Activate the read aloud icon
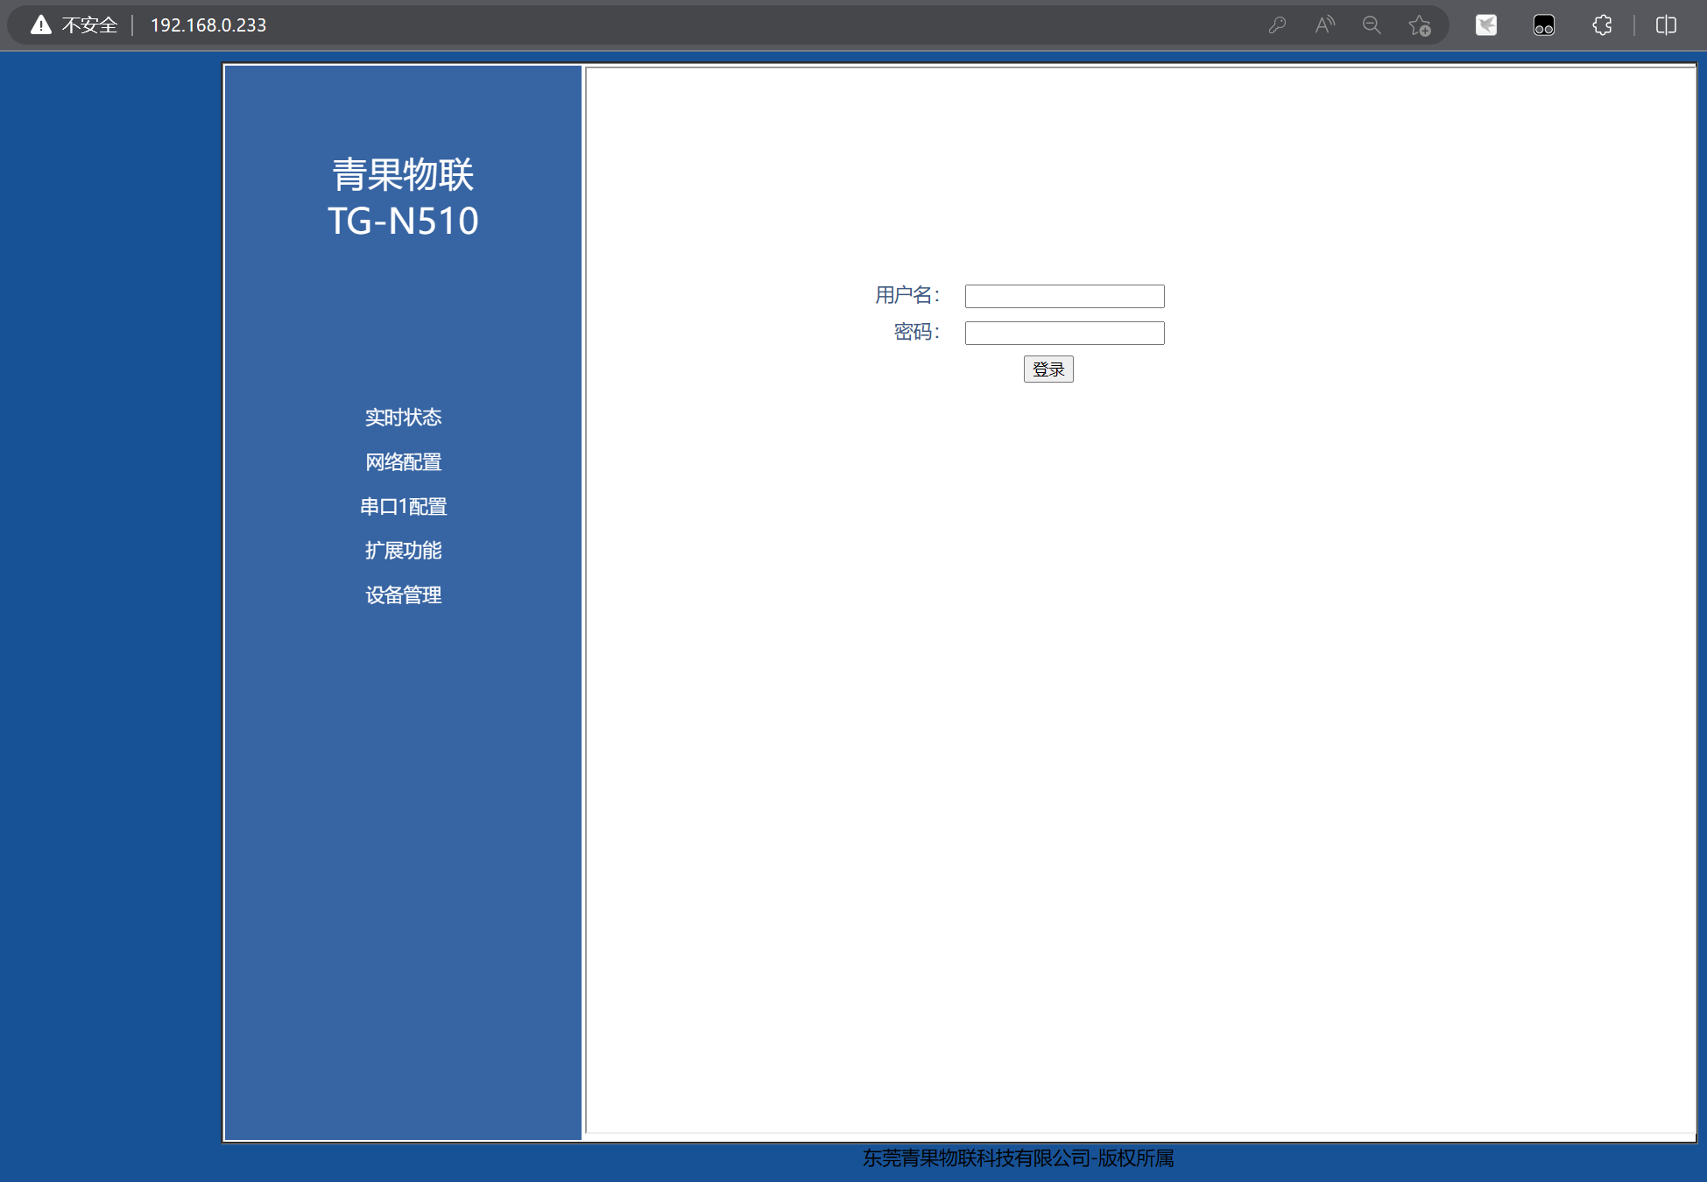The width and height of the screenshot is (1707, 1182). coord(1324,25)
